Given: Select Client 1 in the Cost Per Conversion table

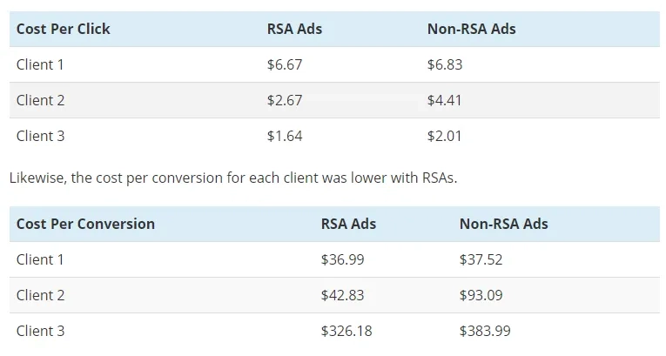Looking at the screenshot, I should point(40,259).
